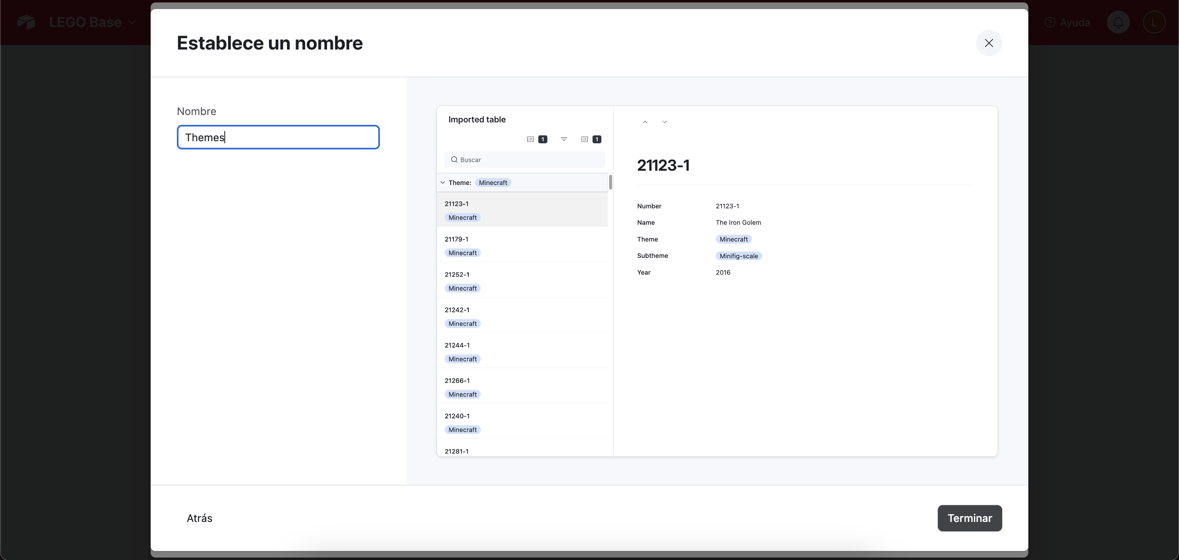The width and height of the screenshot is (1179, 560).
Task: Click the search magnifier icon
Action: click(x=454, y=160)
